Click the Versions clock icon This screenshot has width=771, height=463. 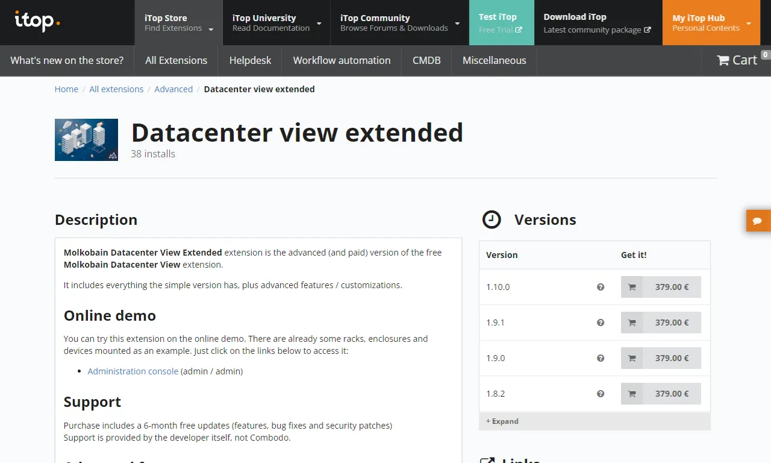point(492,219)
